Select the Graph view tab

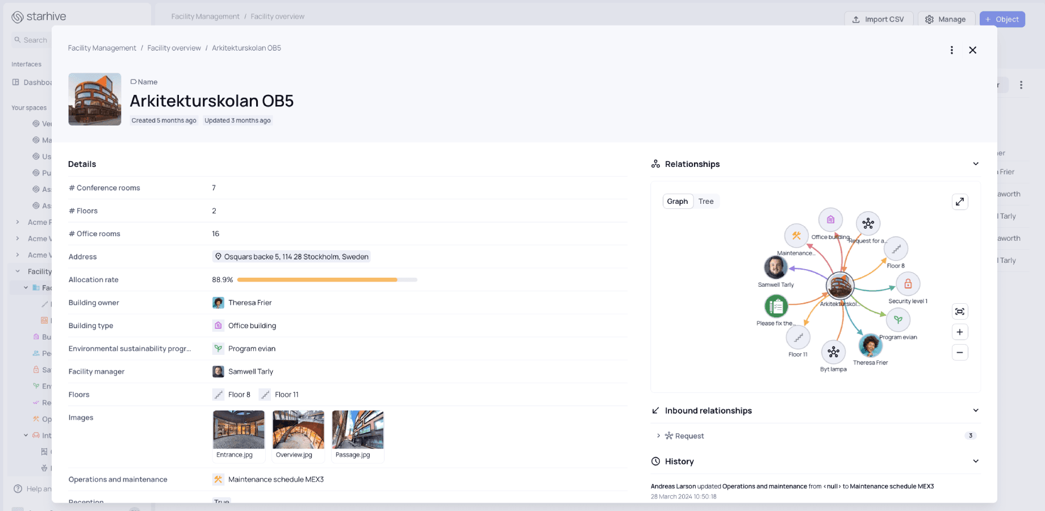[677, 202]
